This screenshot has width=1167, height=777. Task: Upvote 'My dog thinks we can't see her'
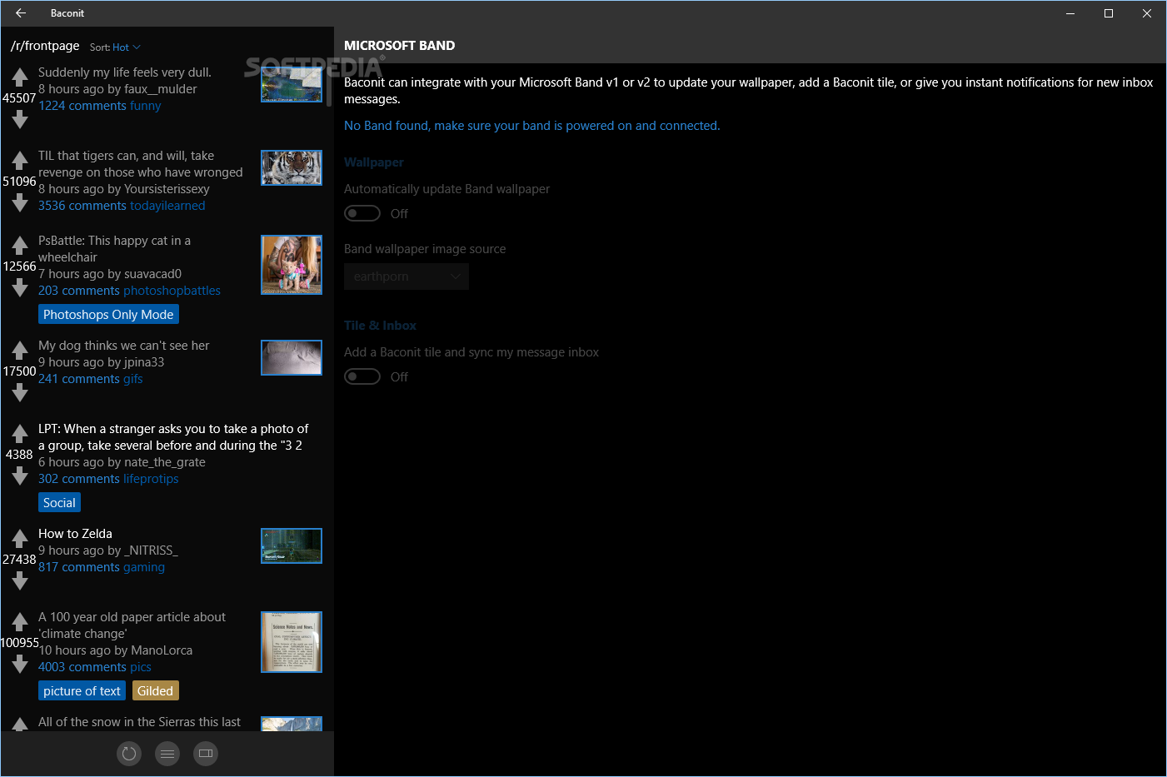tap(20, 351)
